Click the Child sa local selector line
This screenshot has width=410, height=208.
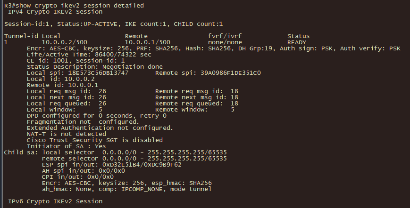(x=115, y=152)
